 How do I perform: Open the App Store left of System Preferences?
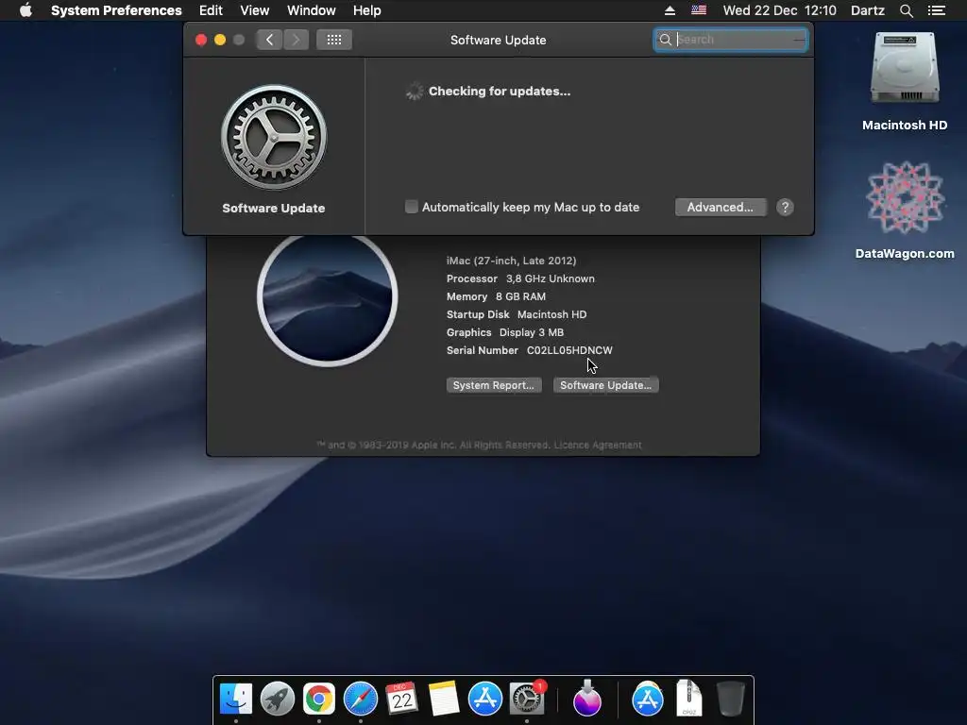[485, 700]
